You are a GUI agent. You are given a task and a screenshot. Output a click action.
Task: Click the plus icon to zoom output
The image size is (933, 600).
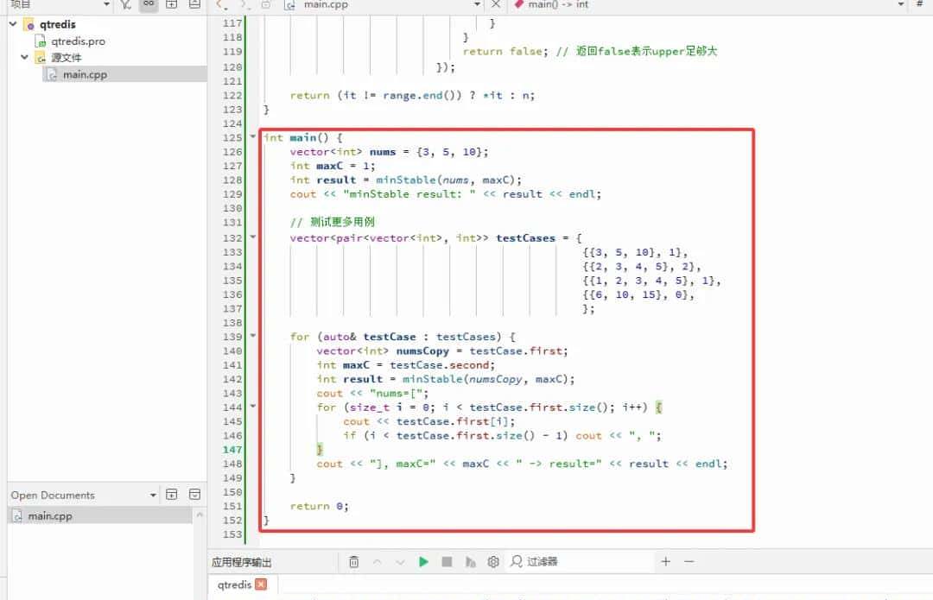coord(665,562)
